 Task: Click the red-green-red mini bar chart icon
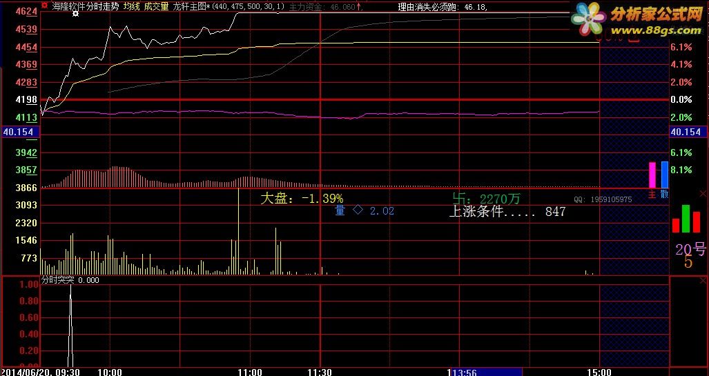(686, 219)
